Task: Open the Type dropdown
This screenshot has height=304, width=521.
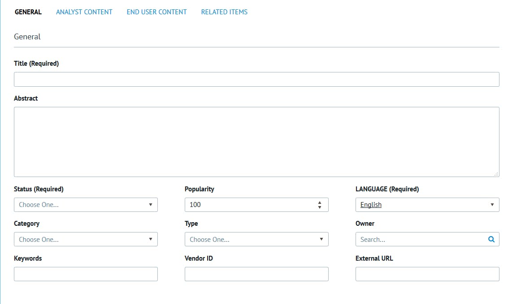Action: (x=256, y=239)
